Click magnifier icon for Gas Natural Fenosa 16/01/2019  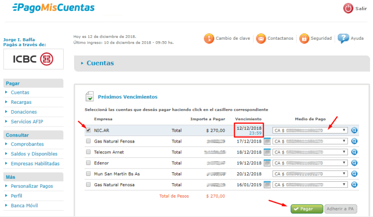354,184
